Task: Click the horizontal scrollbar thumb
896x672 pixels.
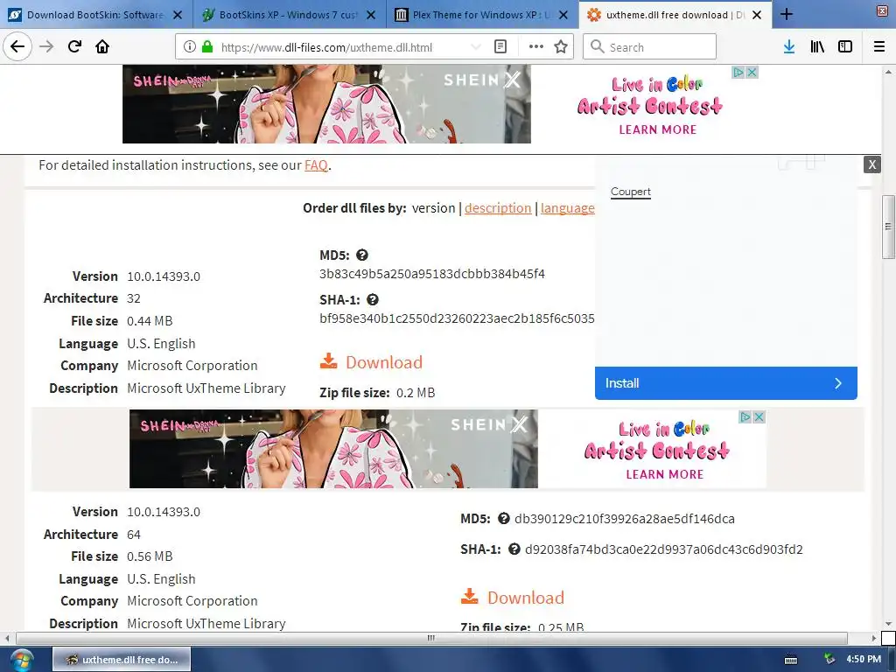Action: 431,638
